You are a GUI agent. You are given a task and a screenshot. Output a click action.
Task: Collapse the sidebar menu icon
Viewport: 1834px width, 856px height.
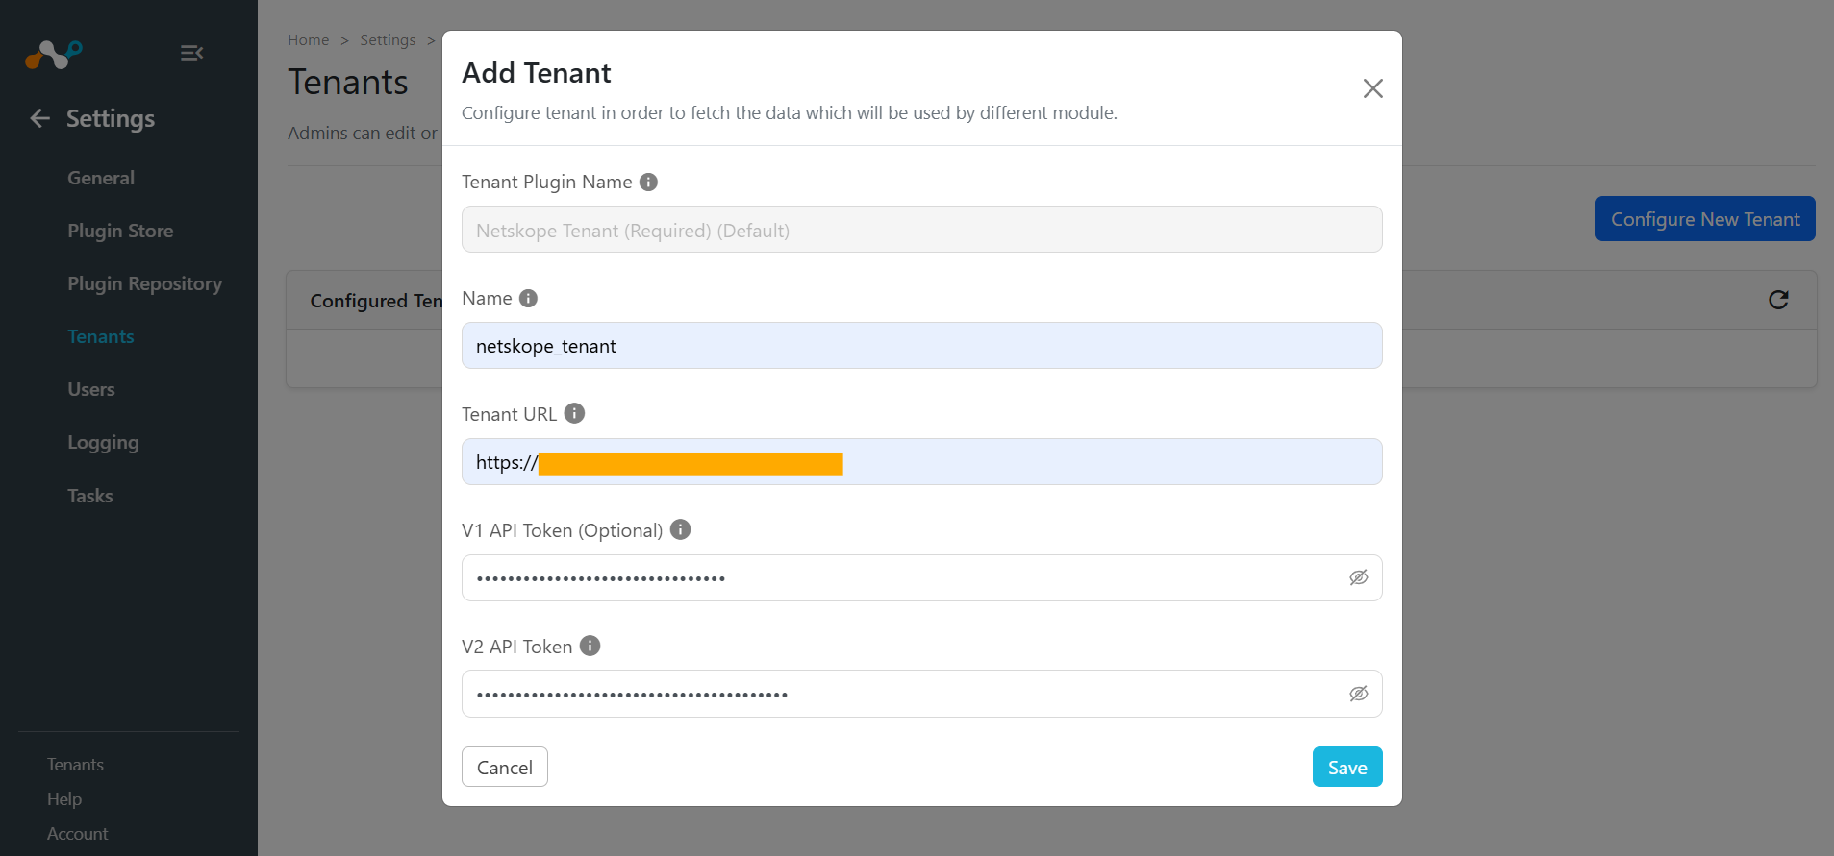tap(191, 53)
